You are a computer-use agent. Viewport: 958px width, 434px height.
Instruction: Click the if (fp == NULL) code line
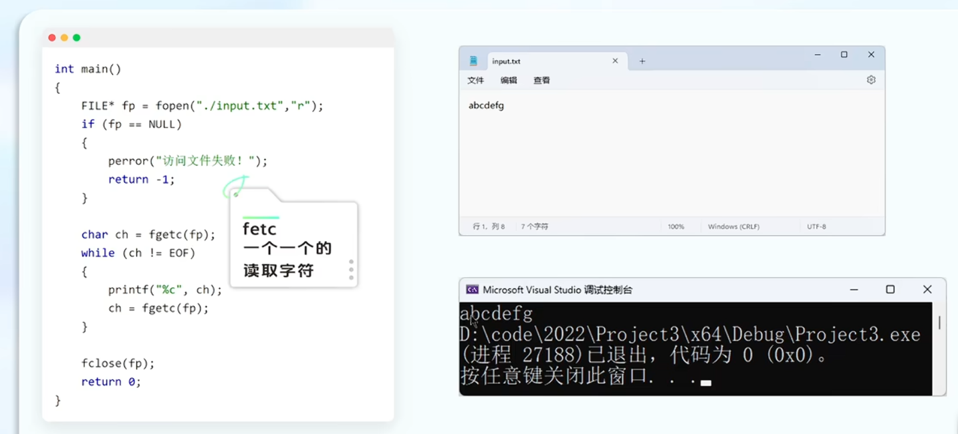coord(132,124)
